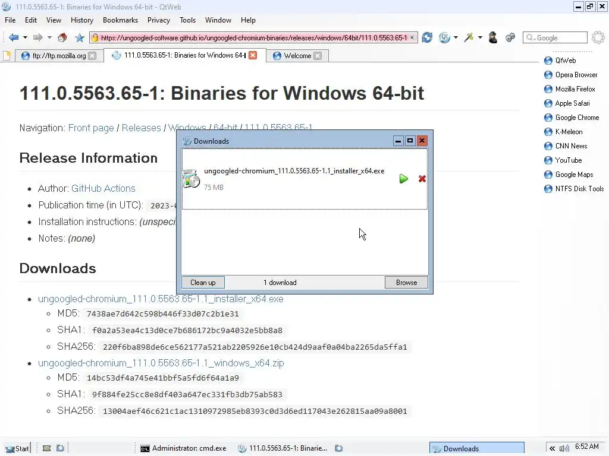Open the Windows Start button
The height and width of the screenshot is (456, 609).
point(17,448)
